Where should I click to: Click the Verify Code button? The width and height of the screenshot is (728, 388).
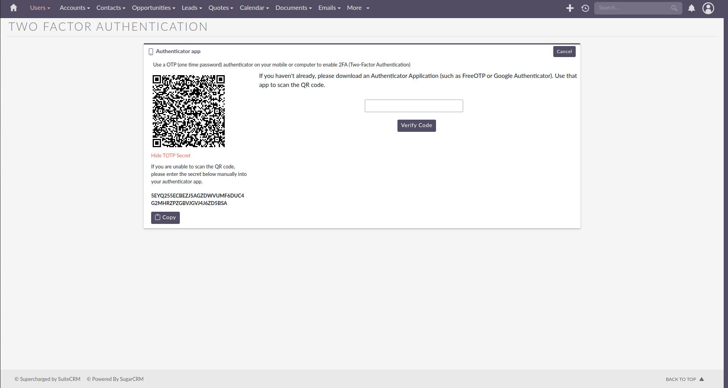click(416, 125)
